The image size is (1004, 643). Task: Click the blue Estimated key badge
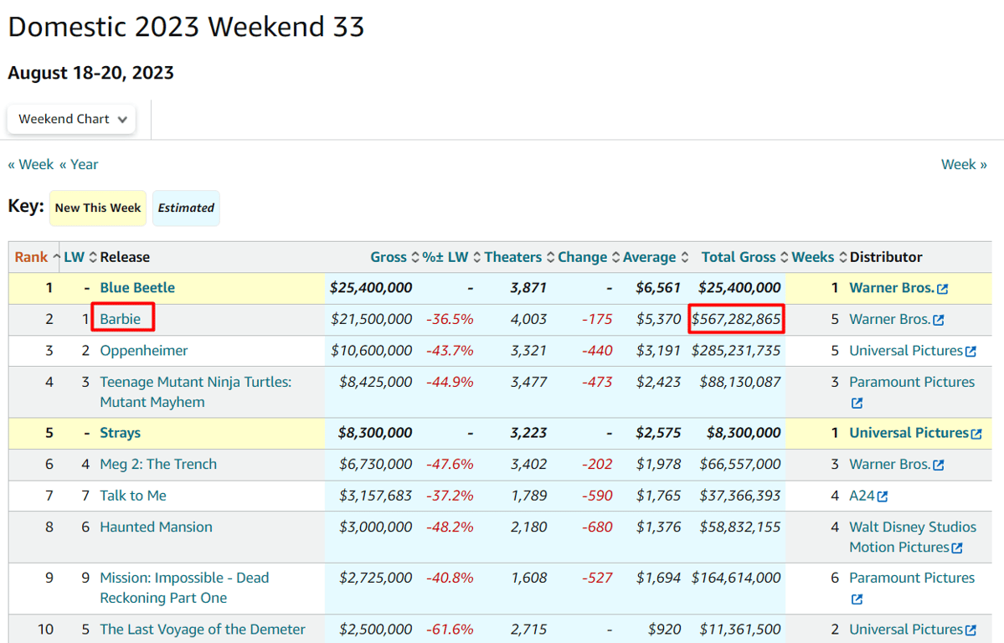pos(186,208)
